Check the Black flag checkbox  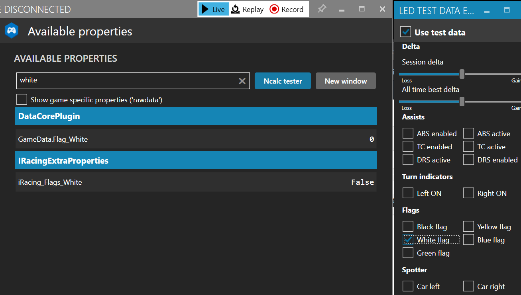tap(408, 227)
